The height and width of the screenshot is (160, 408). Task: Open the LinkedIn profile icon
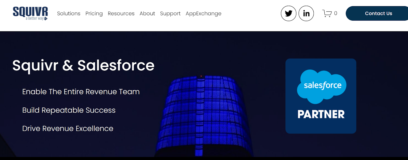(306, 13)
